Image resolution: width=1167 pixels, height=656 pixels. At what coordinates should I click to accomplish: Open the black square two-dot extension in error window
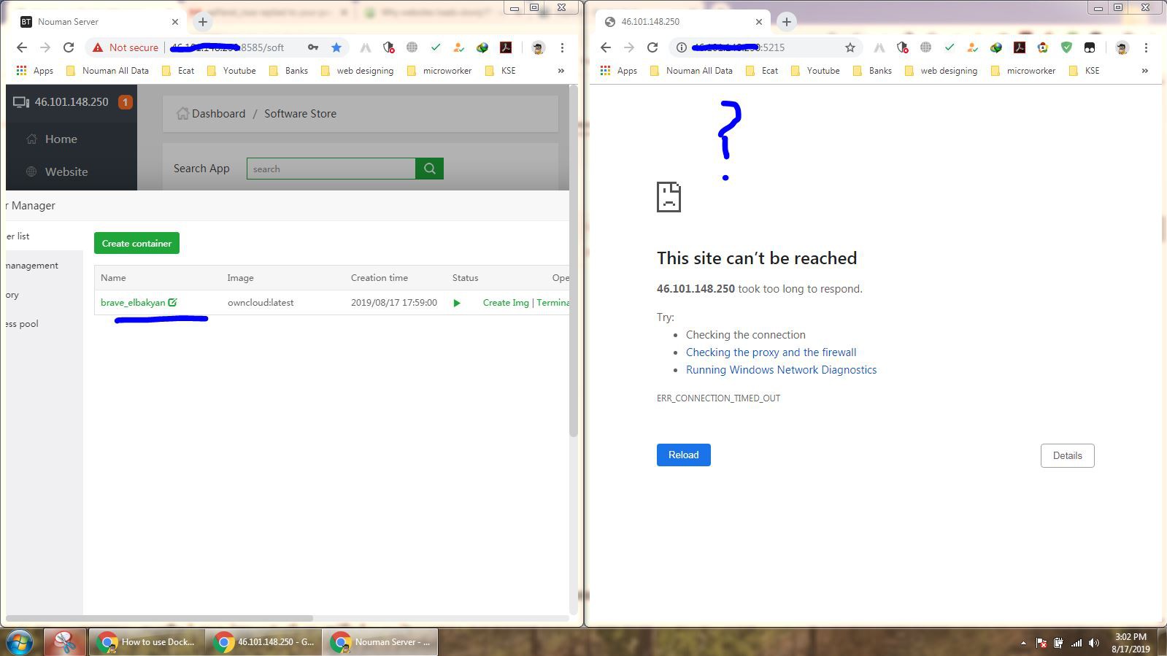point(1090,47)
